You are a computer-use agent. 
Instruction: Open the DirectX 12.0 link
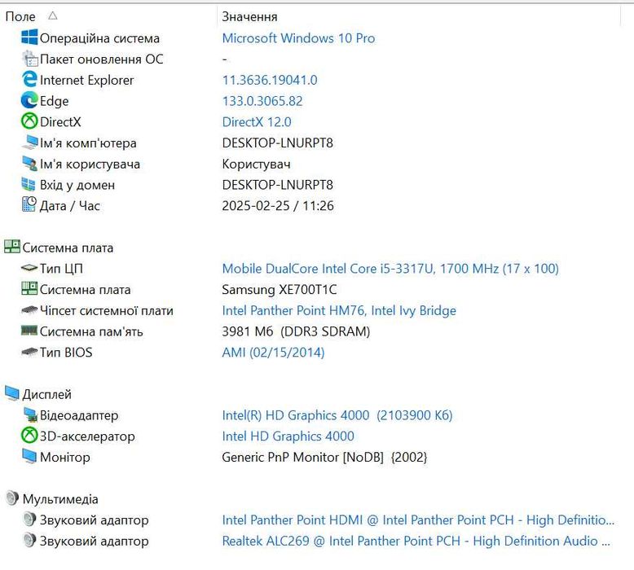[x=257, y=122]
